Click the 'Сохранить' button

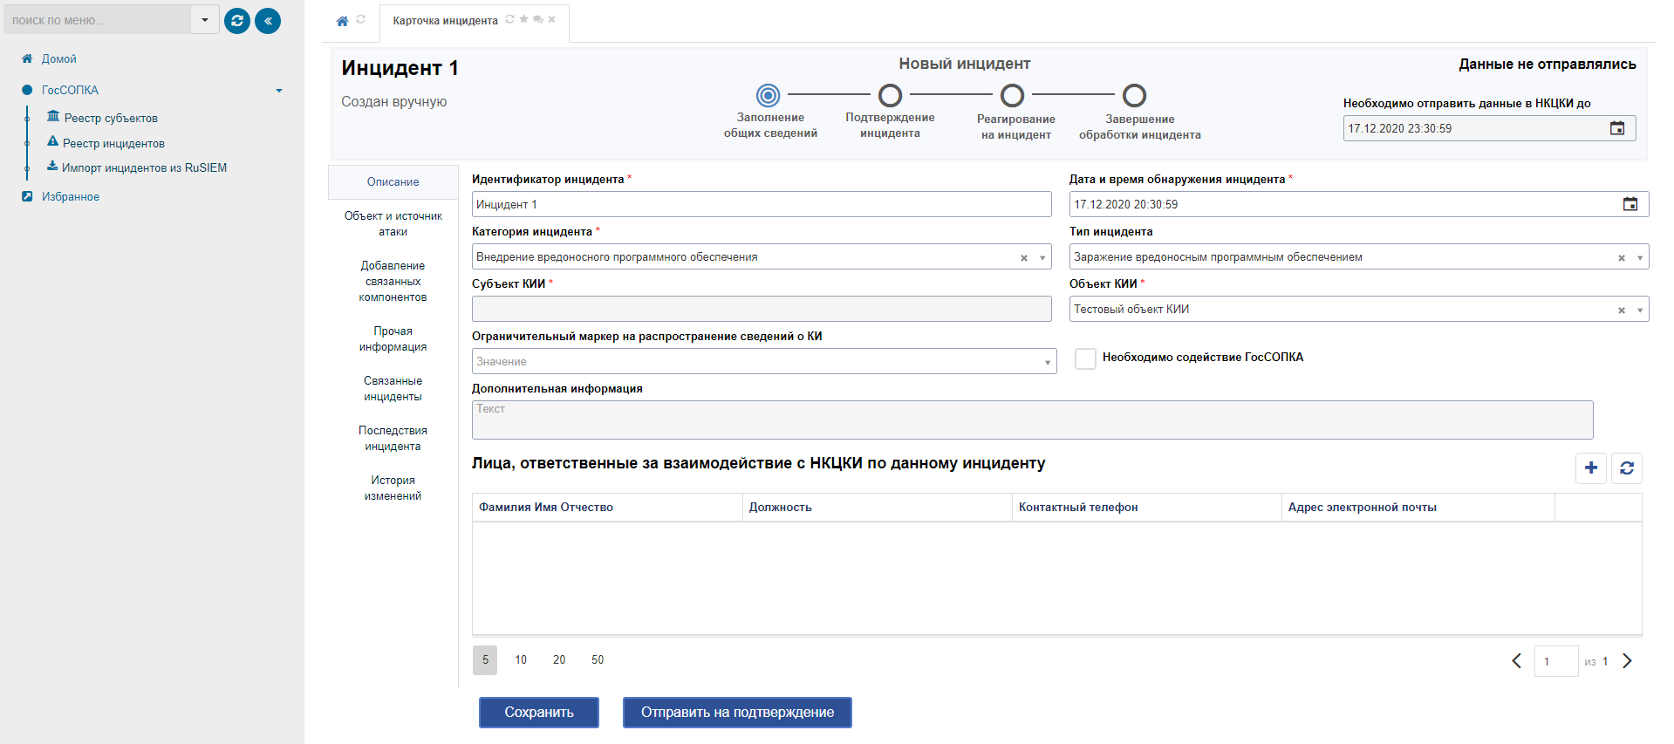coord(538,713)
